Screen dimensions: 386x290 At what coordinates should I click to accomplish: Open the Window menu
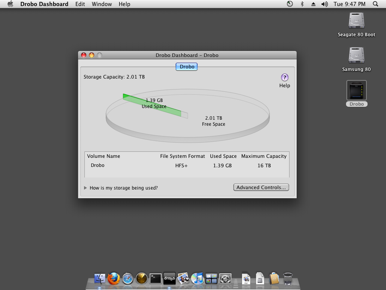click(x=102, y=4)
